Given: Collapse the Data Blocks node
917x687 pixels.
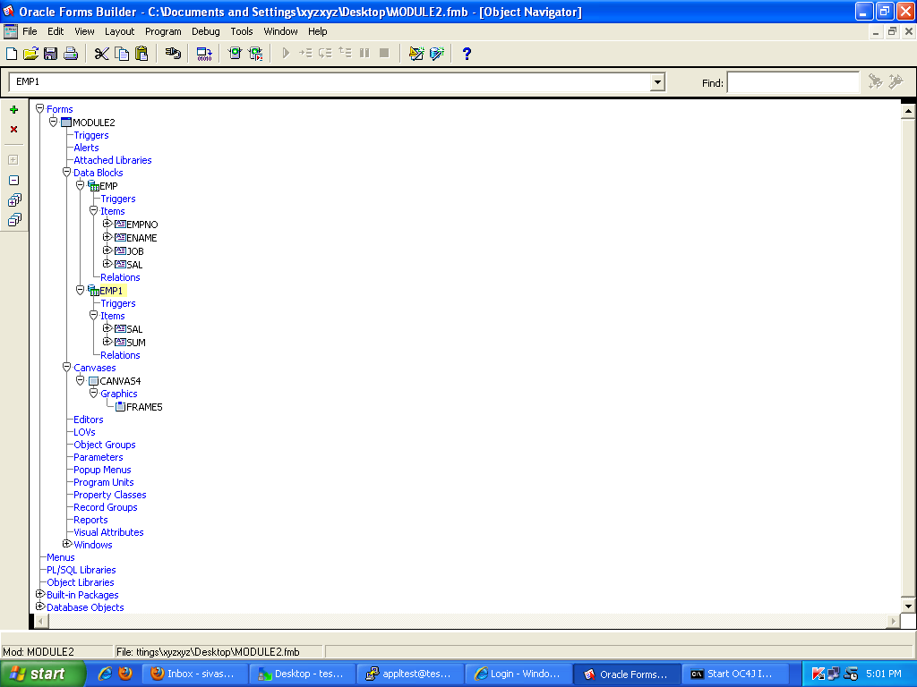Looking at the screenshot, I should 66,172.
